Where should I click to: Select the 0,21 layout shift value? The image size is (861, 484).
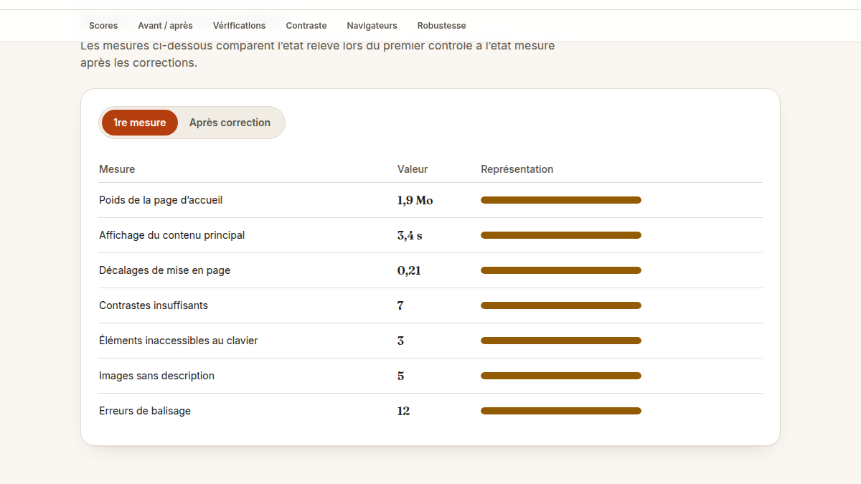409,270
